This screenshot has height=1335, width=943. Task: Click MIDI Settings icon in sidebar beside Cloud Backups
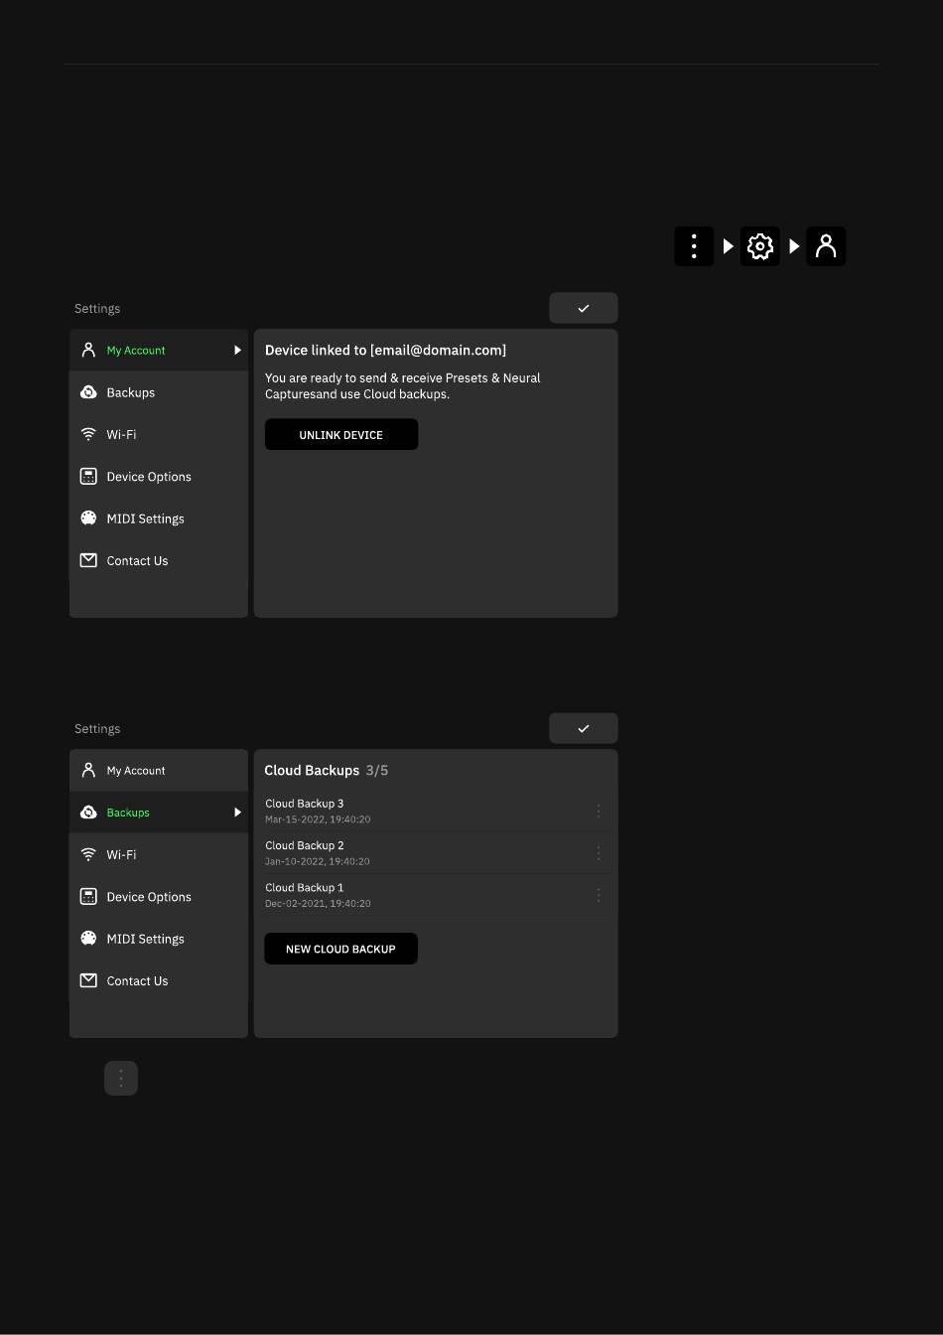pos(88,939)
